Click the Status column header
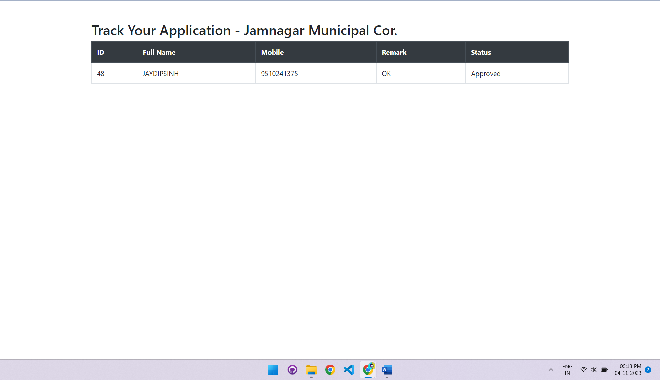The height and width of the screenshot is (380, 660). coord(481,52)
